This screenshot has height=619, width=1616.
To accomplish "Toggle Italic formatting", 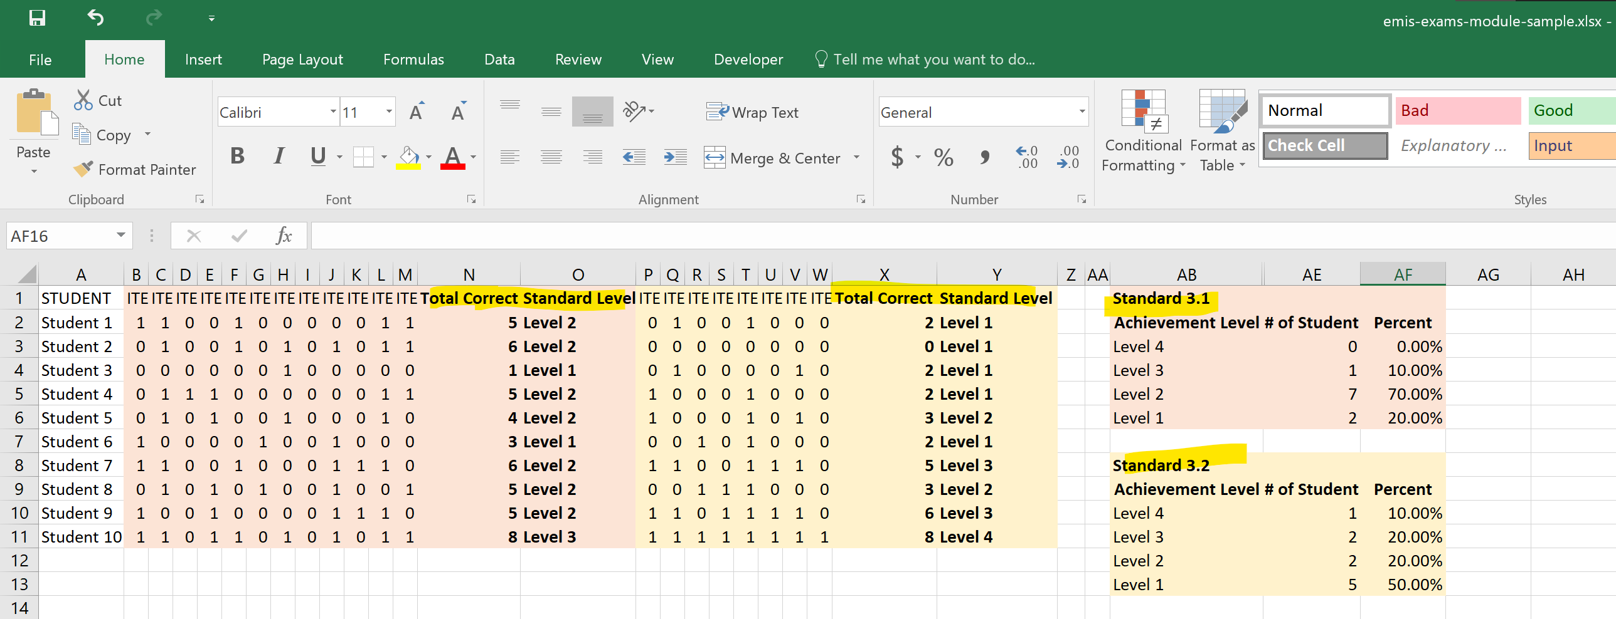I will [279, 156].
